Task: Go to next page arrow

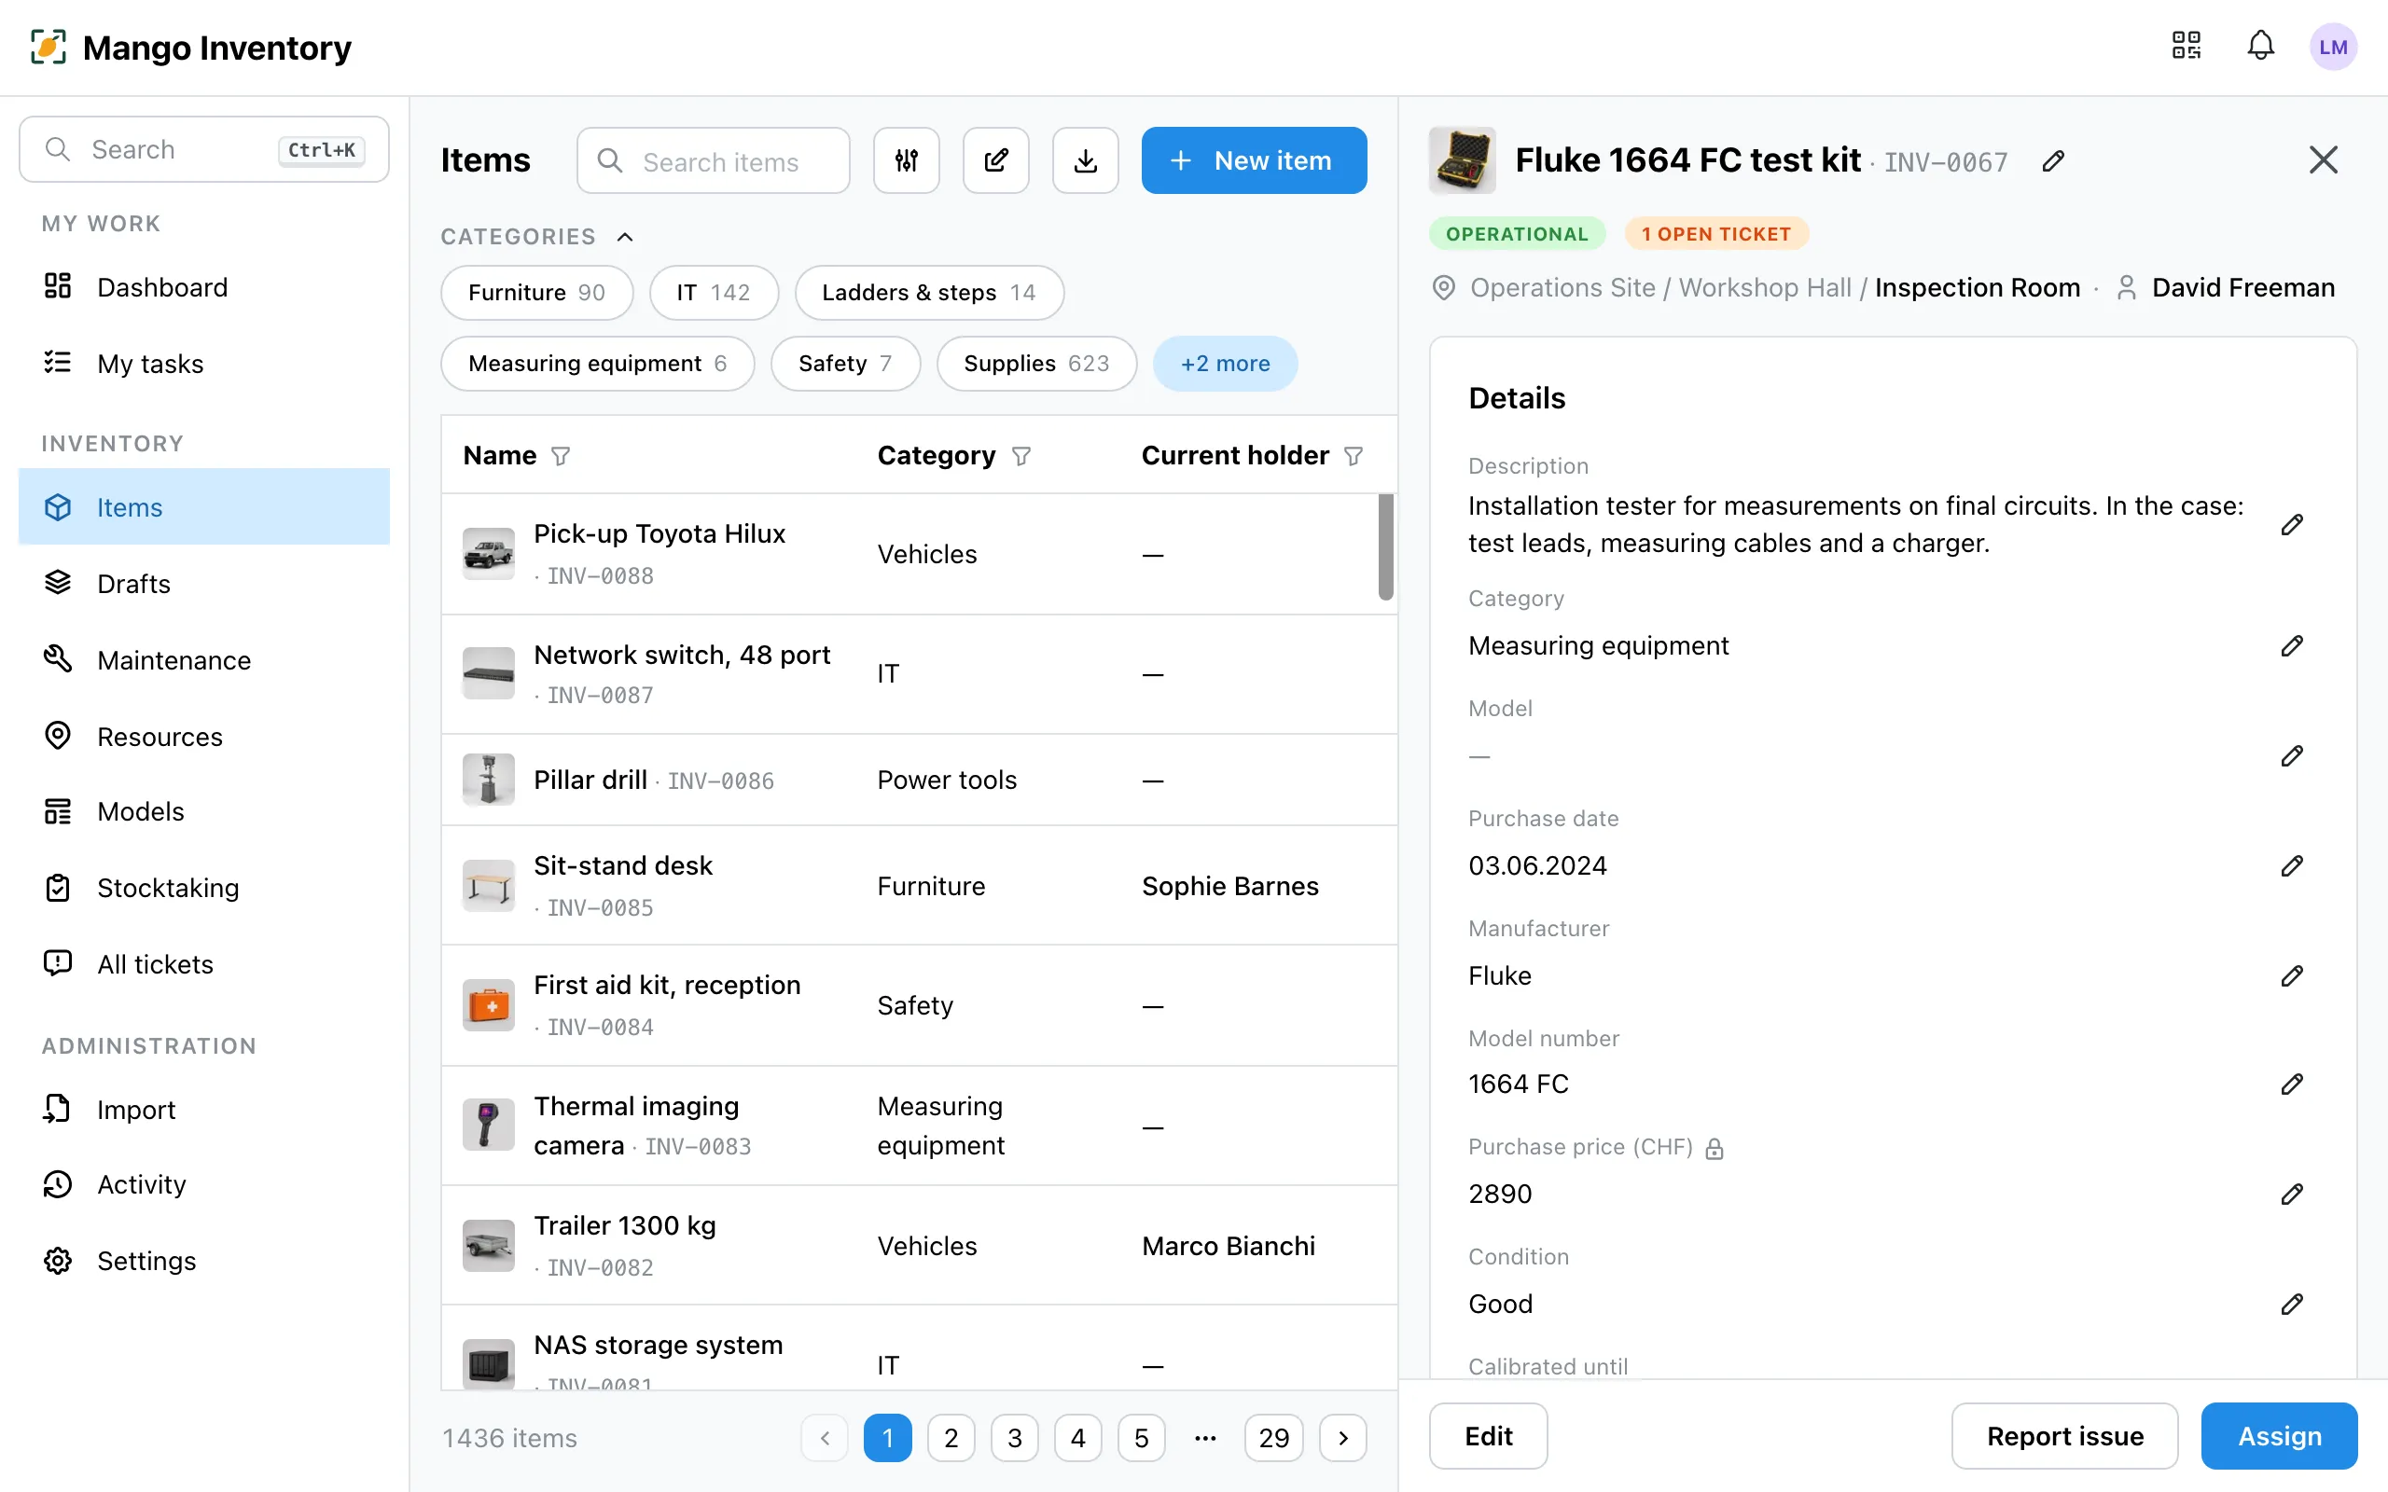Action: [x=1342, y=1438]
